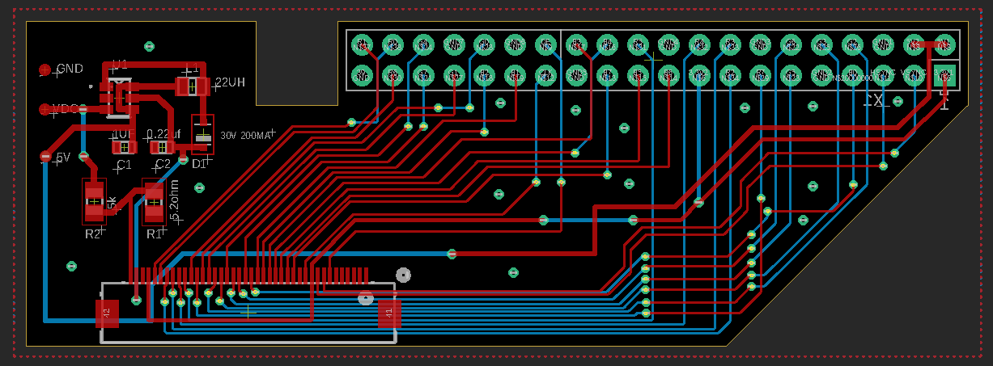Click the 'U1' reference label
This screenshot has height=366, width=993.
pos(120,65)
